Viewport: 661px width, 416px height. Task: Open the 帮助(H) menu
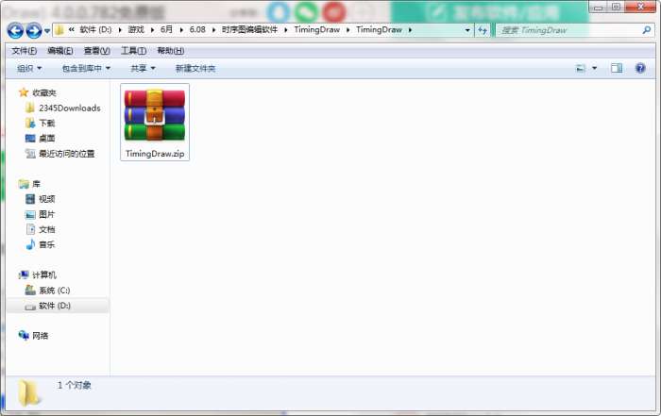(x=170, y=51)
